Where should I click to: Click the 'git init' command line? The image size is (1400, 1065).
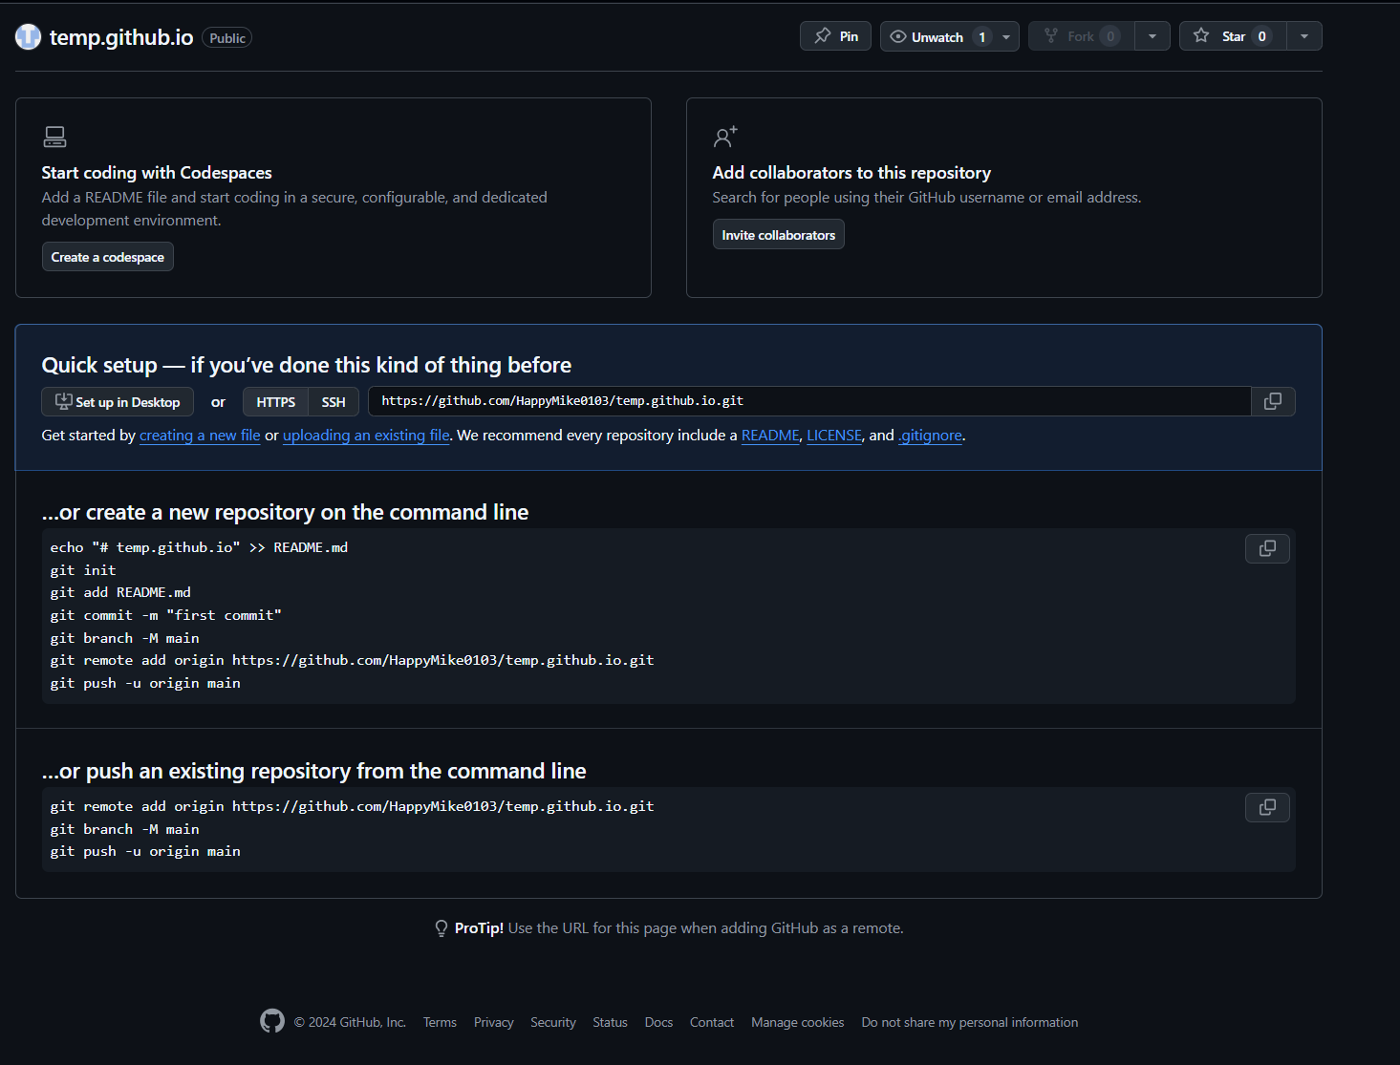83,570
